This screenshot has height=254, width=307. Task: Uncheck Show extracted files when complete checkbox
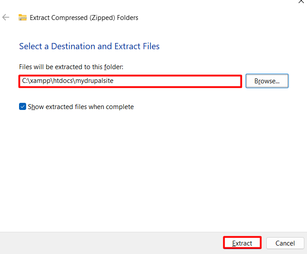[x=23, y=107]
